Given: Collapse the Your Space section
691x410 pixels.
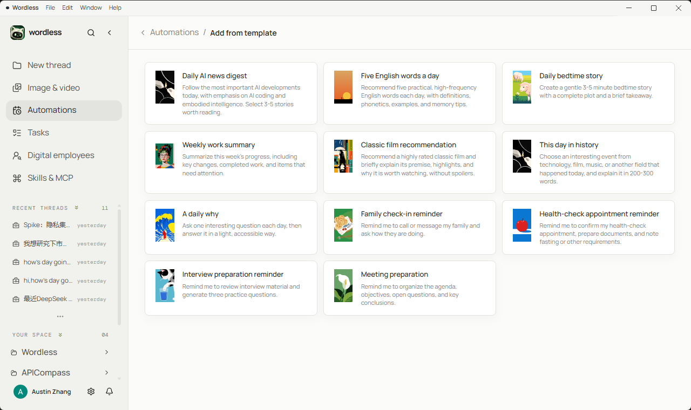Looking at the screenshot, I should tap(60, 334).
